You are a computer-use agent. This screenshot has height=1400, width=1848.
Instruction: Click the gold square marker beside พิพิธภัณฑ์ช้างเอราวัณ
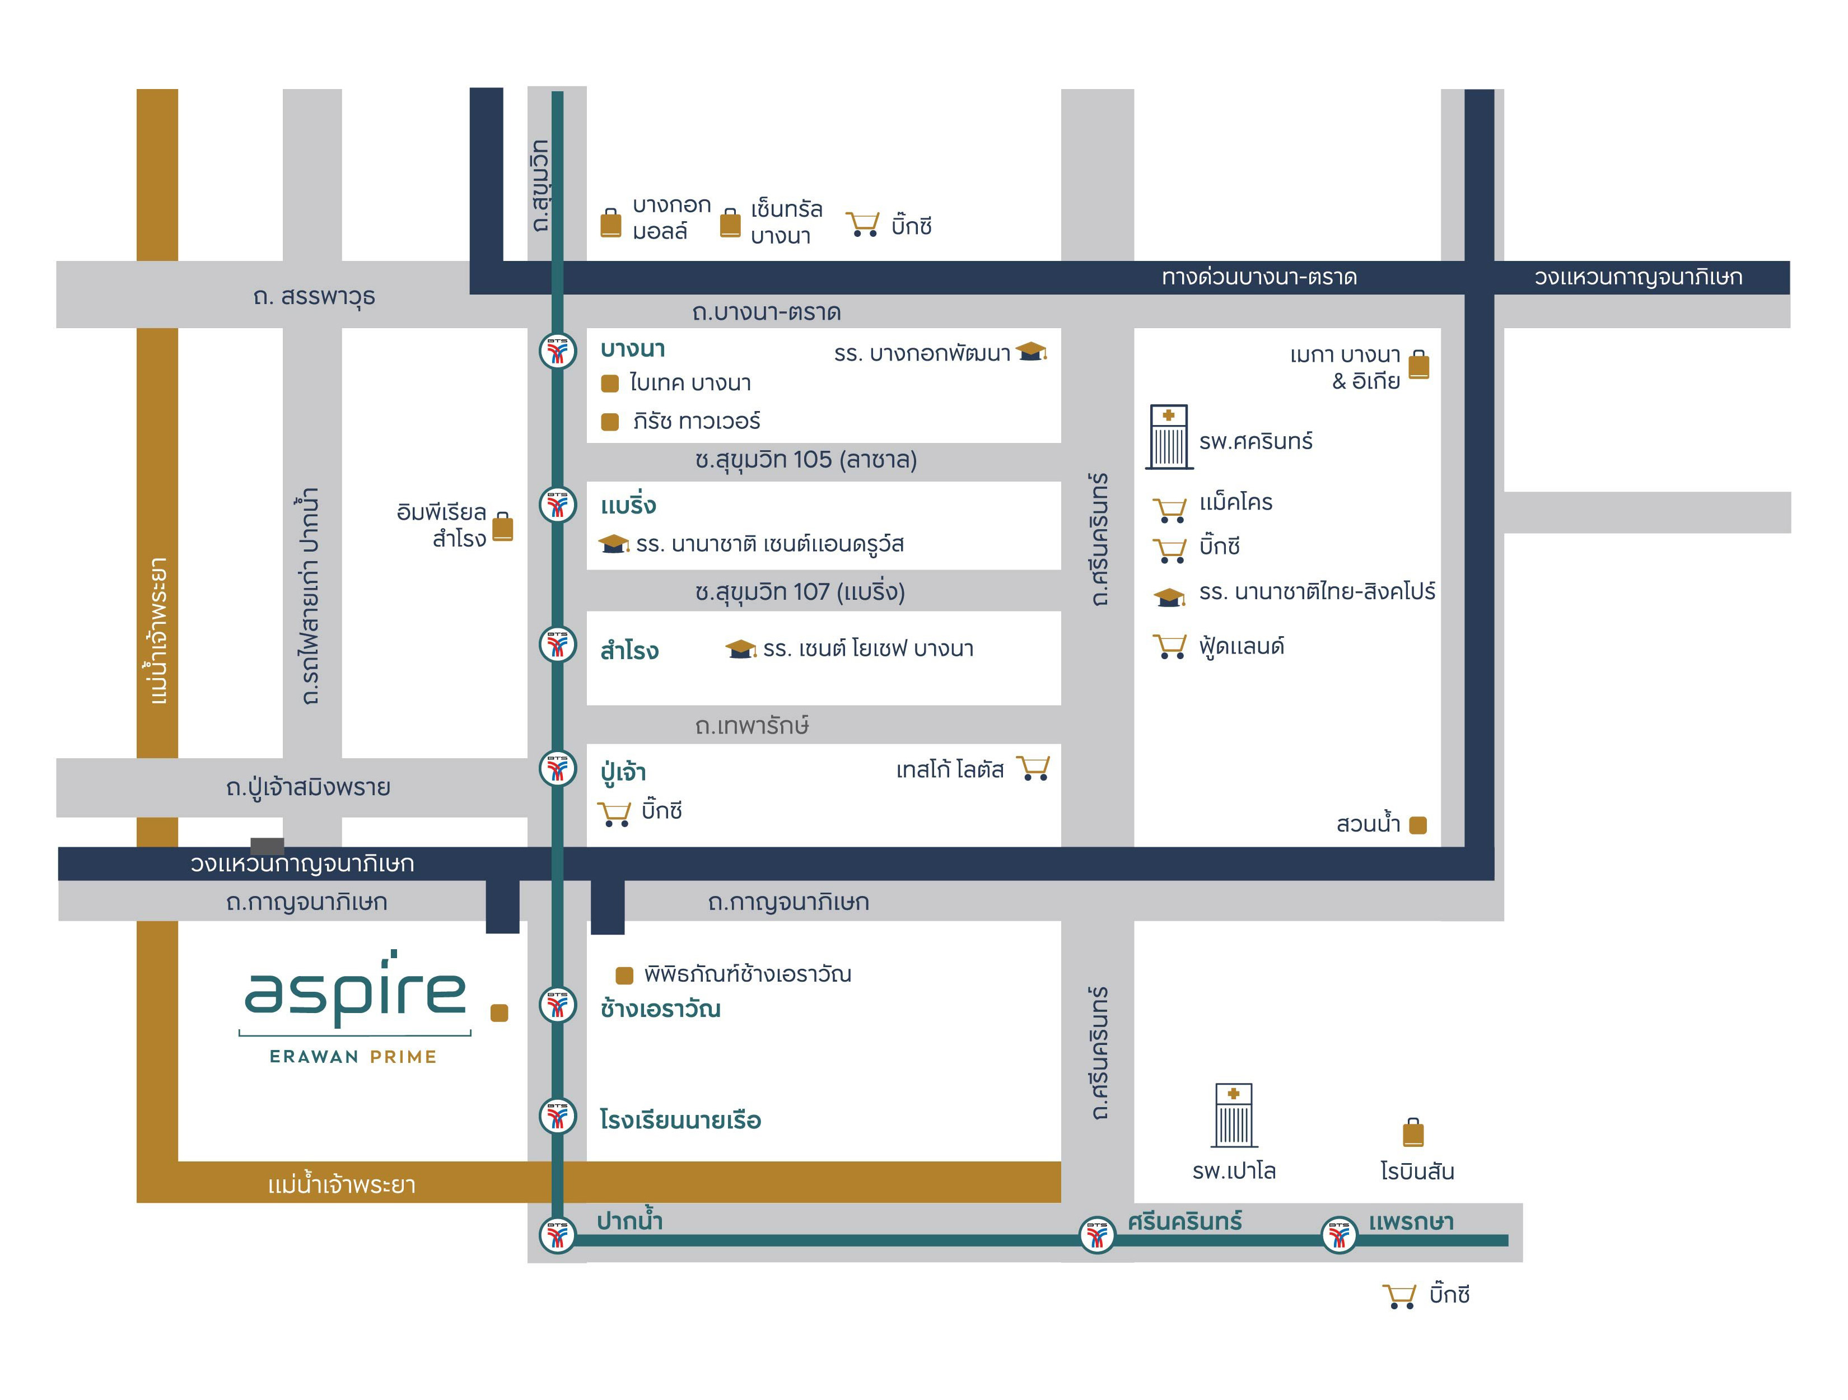click(624, 976)
